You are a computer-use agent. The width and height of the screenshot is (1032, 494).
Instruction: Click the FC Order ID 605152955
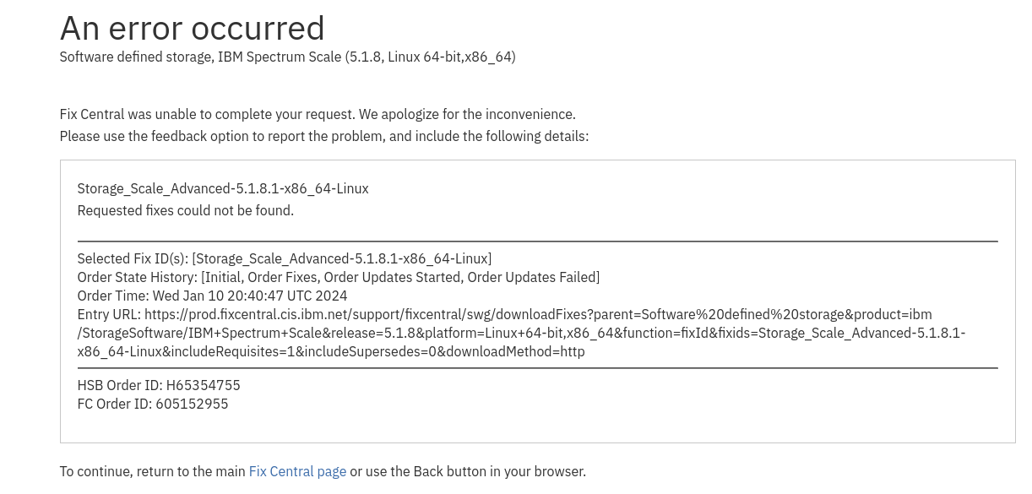point(153,404)
